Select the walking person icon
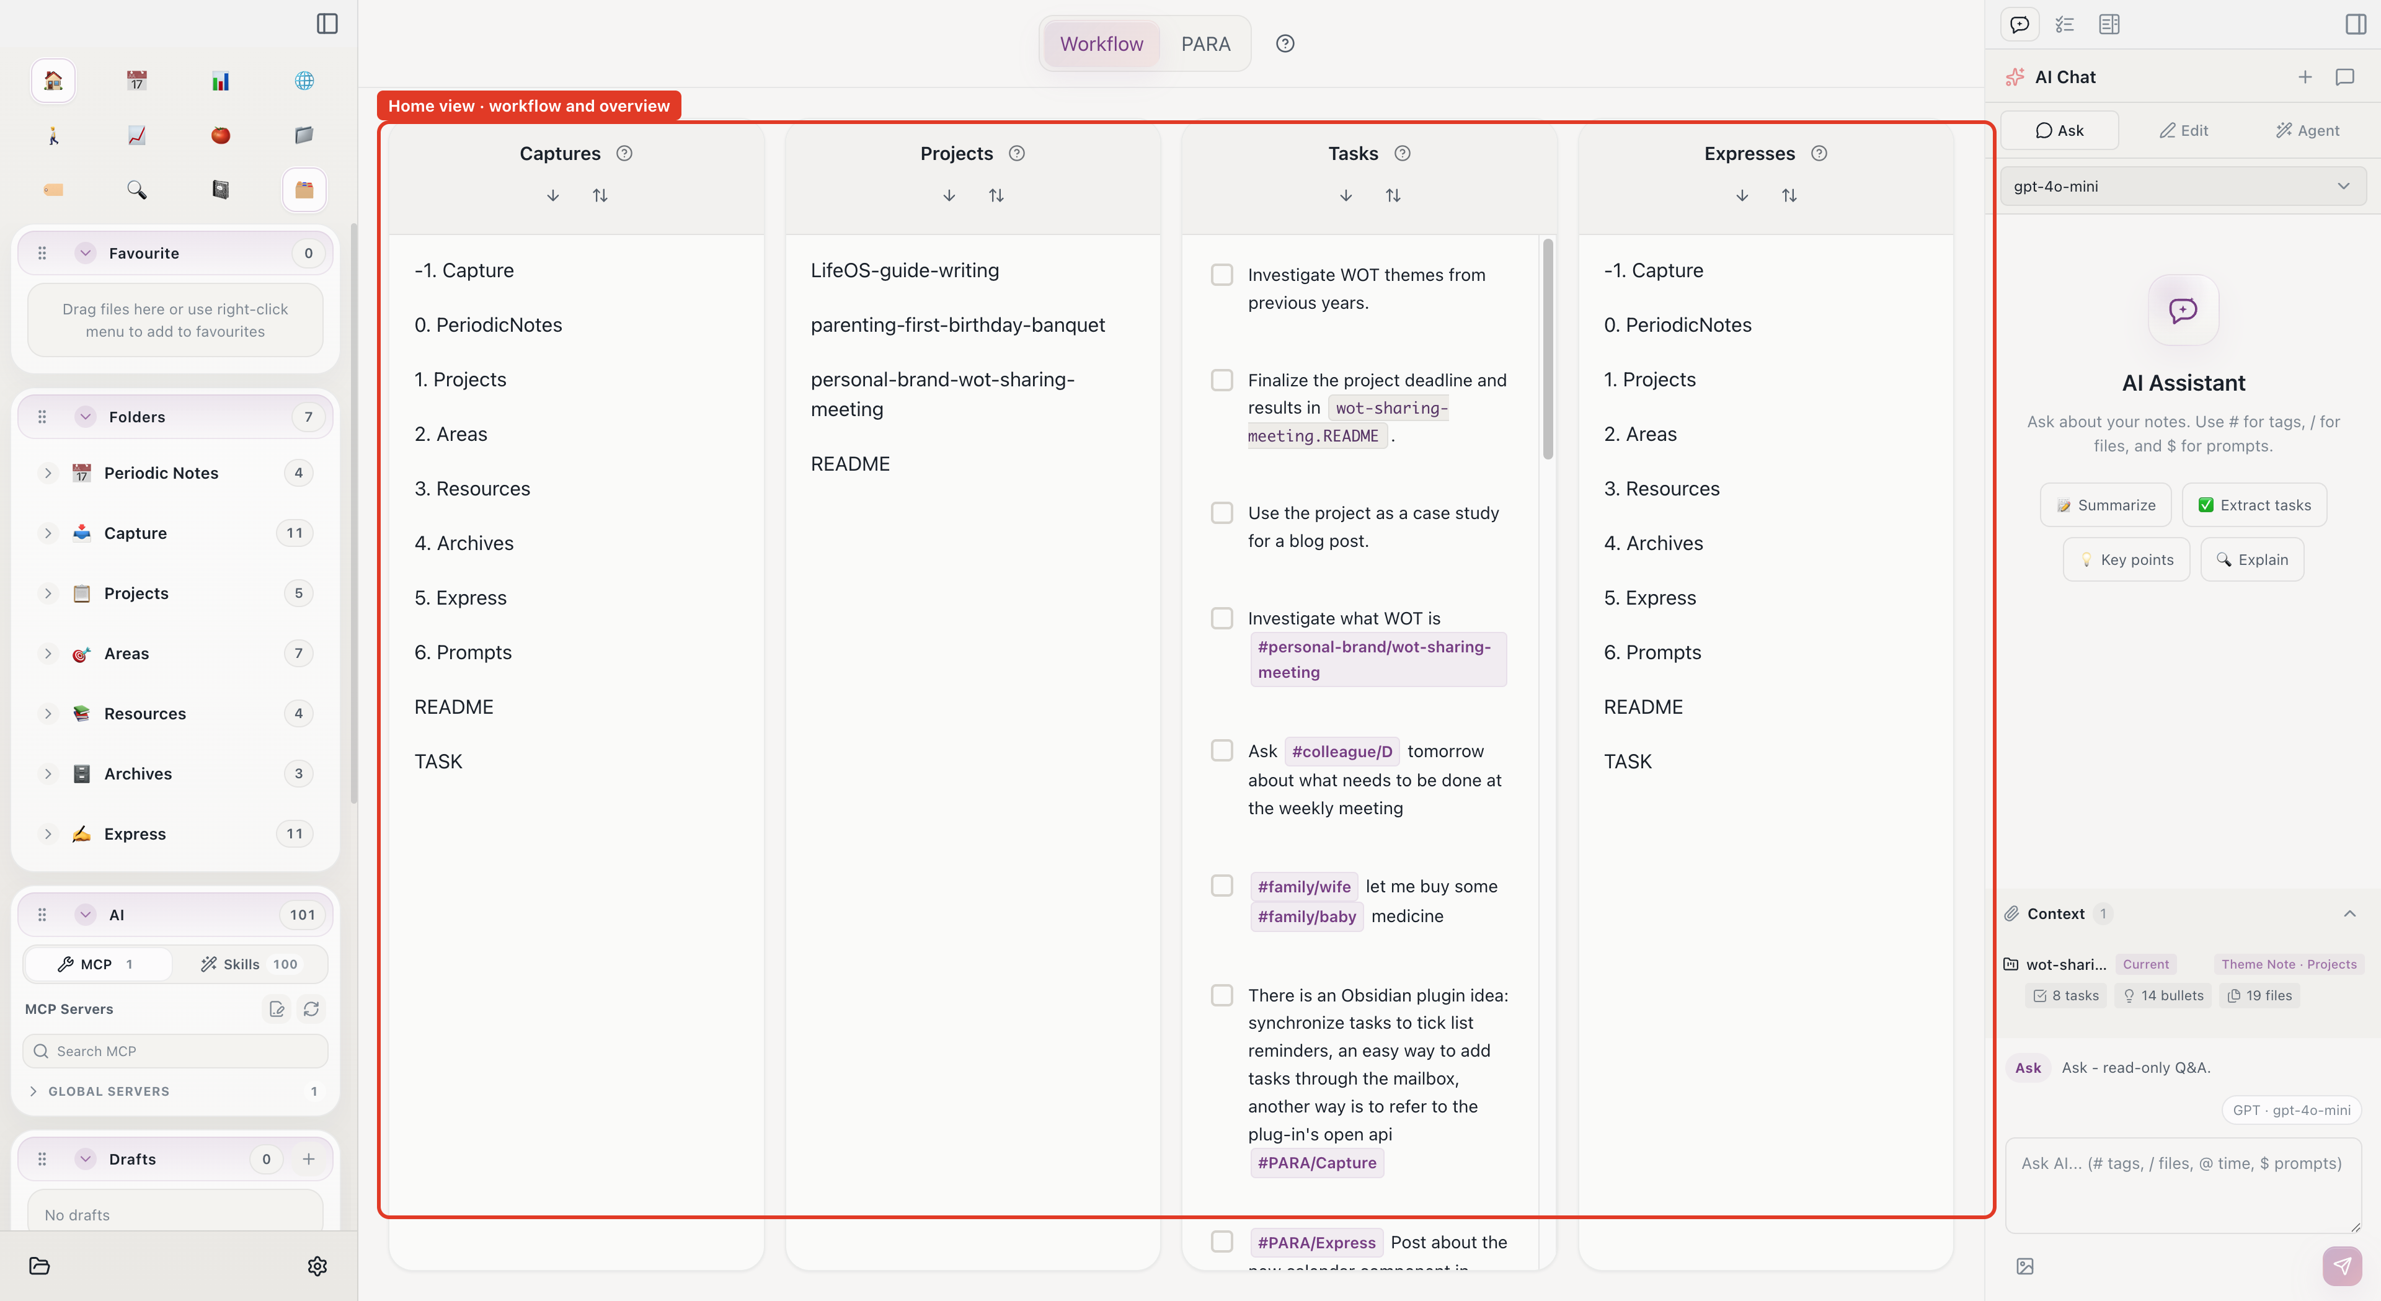 [x=53, y=135]
